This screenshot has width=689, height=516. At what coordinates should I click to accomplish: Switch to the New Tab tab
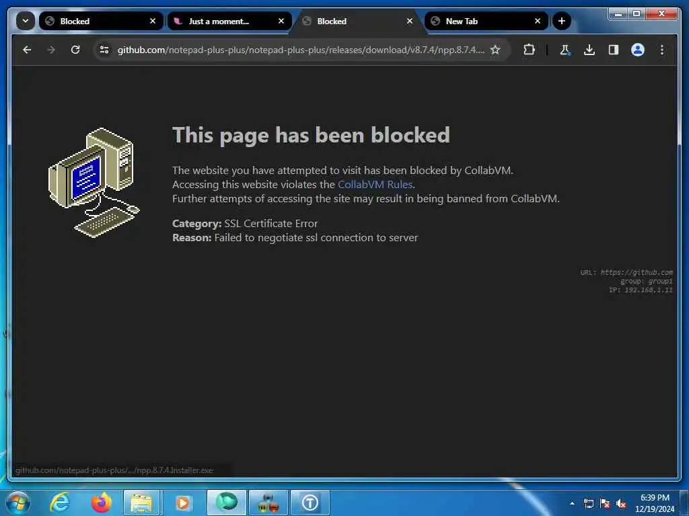486,21
